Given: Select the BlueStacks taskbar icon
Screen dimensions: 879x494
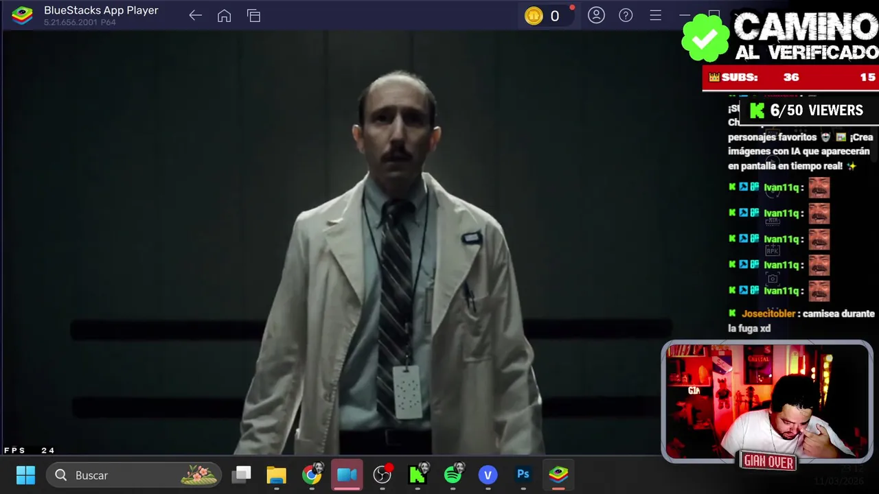Looking at the screenshot, I should pos(558,475).
